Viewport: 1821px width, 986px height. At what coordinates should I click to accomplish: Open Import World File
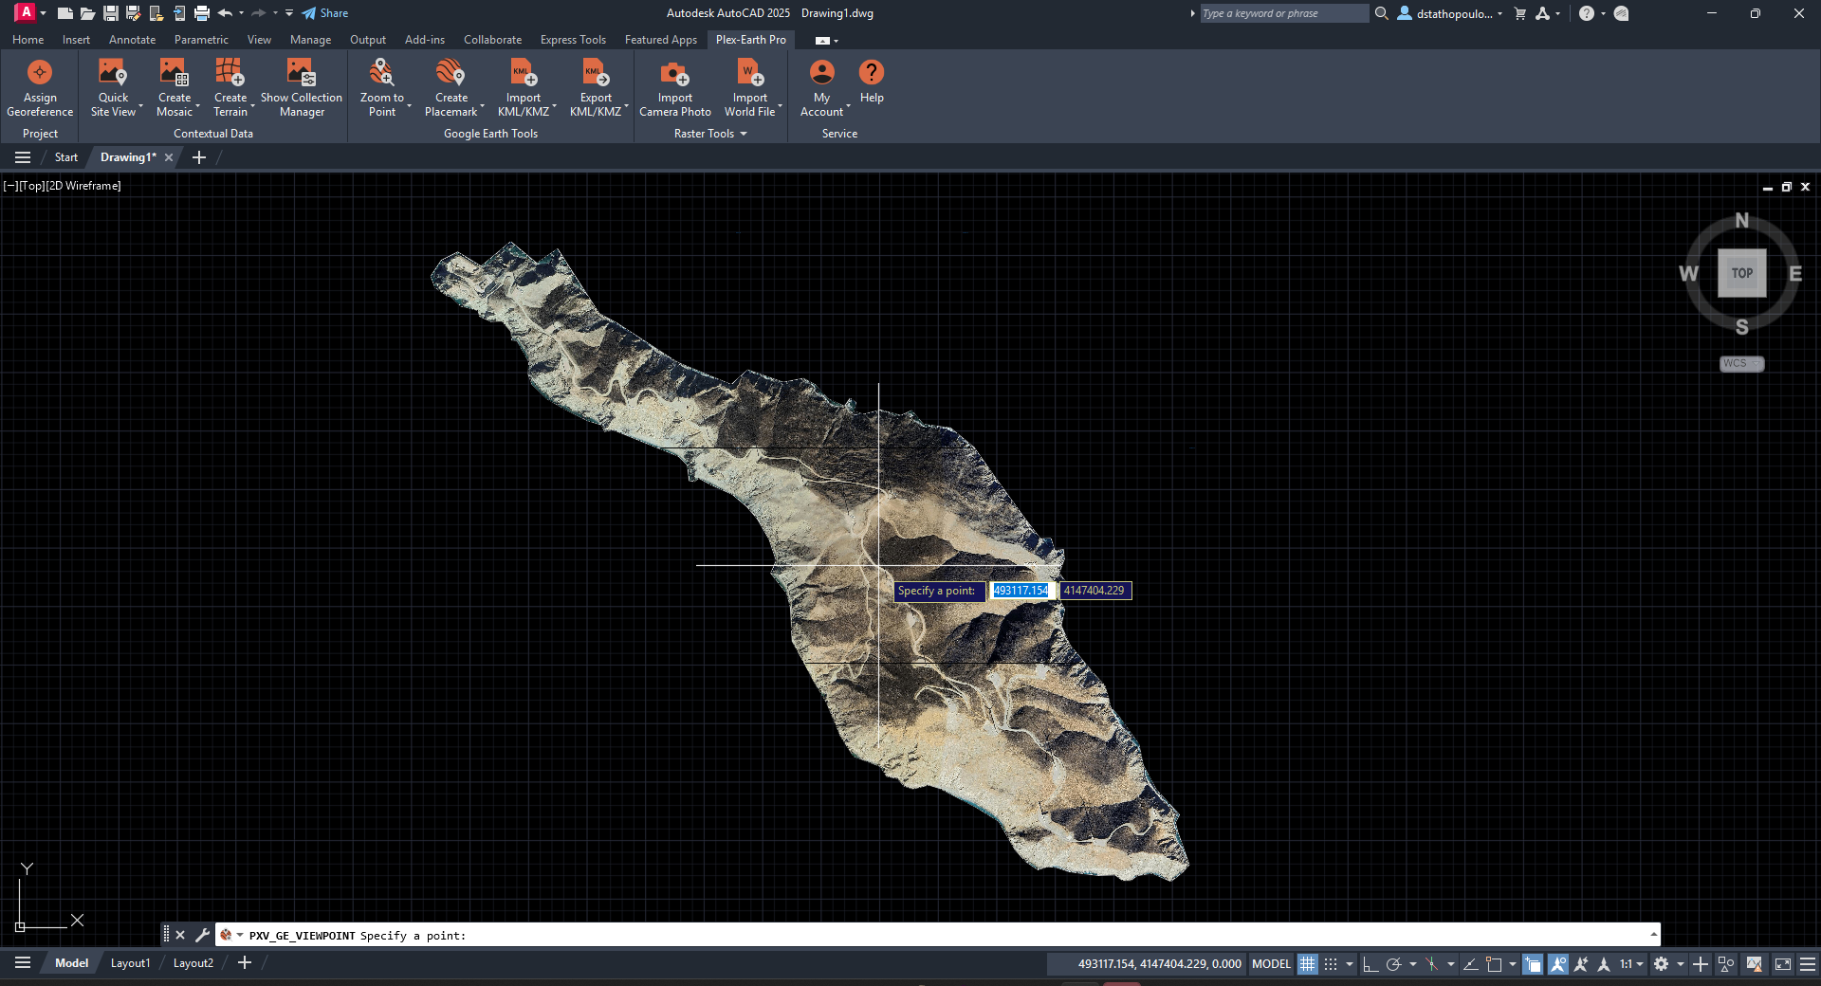pyautogui.click(x=749, y=87)
